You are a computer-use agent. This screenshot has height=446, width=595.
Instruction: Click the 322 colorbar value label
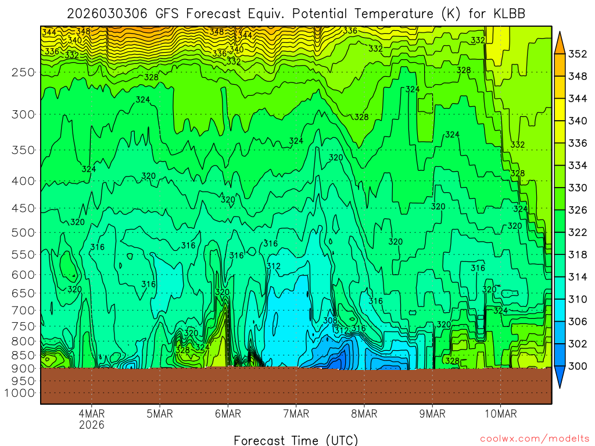pos(578,232)
